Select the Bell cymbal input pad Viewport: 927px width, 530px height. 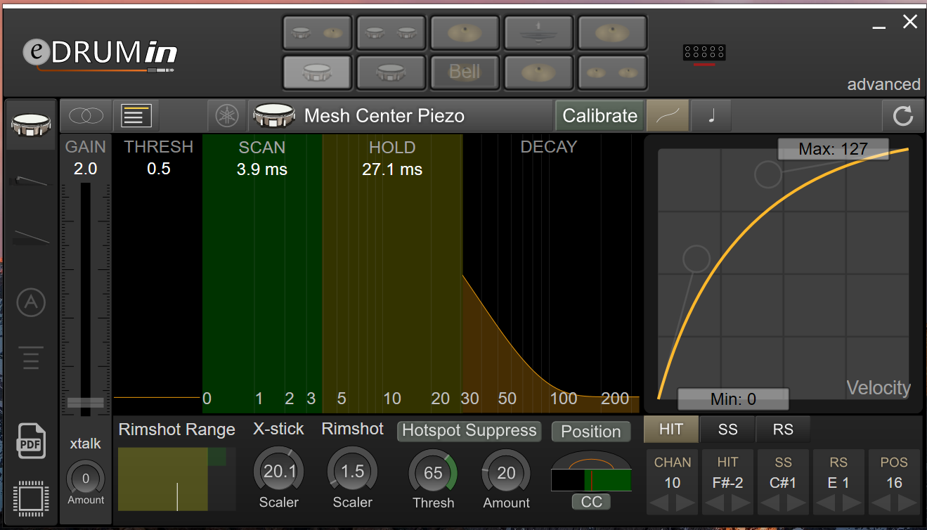click(465, 72)
